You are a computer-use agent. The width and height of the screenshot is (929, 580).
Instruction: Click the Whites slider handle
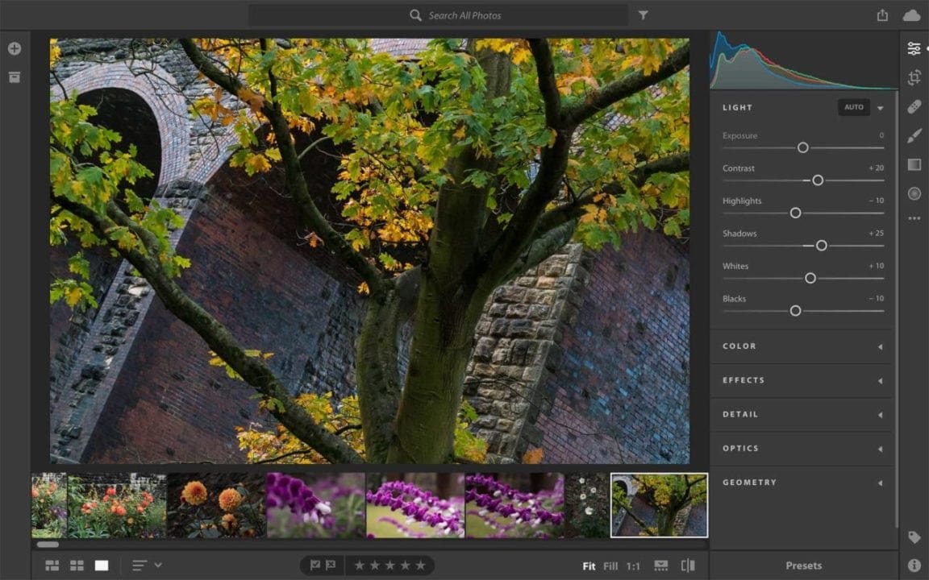click(x=810, y=278)
